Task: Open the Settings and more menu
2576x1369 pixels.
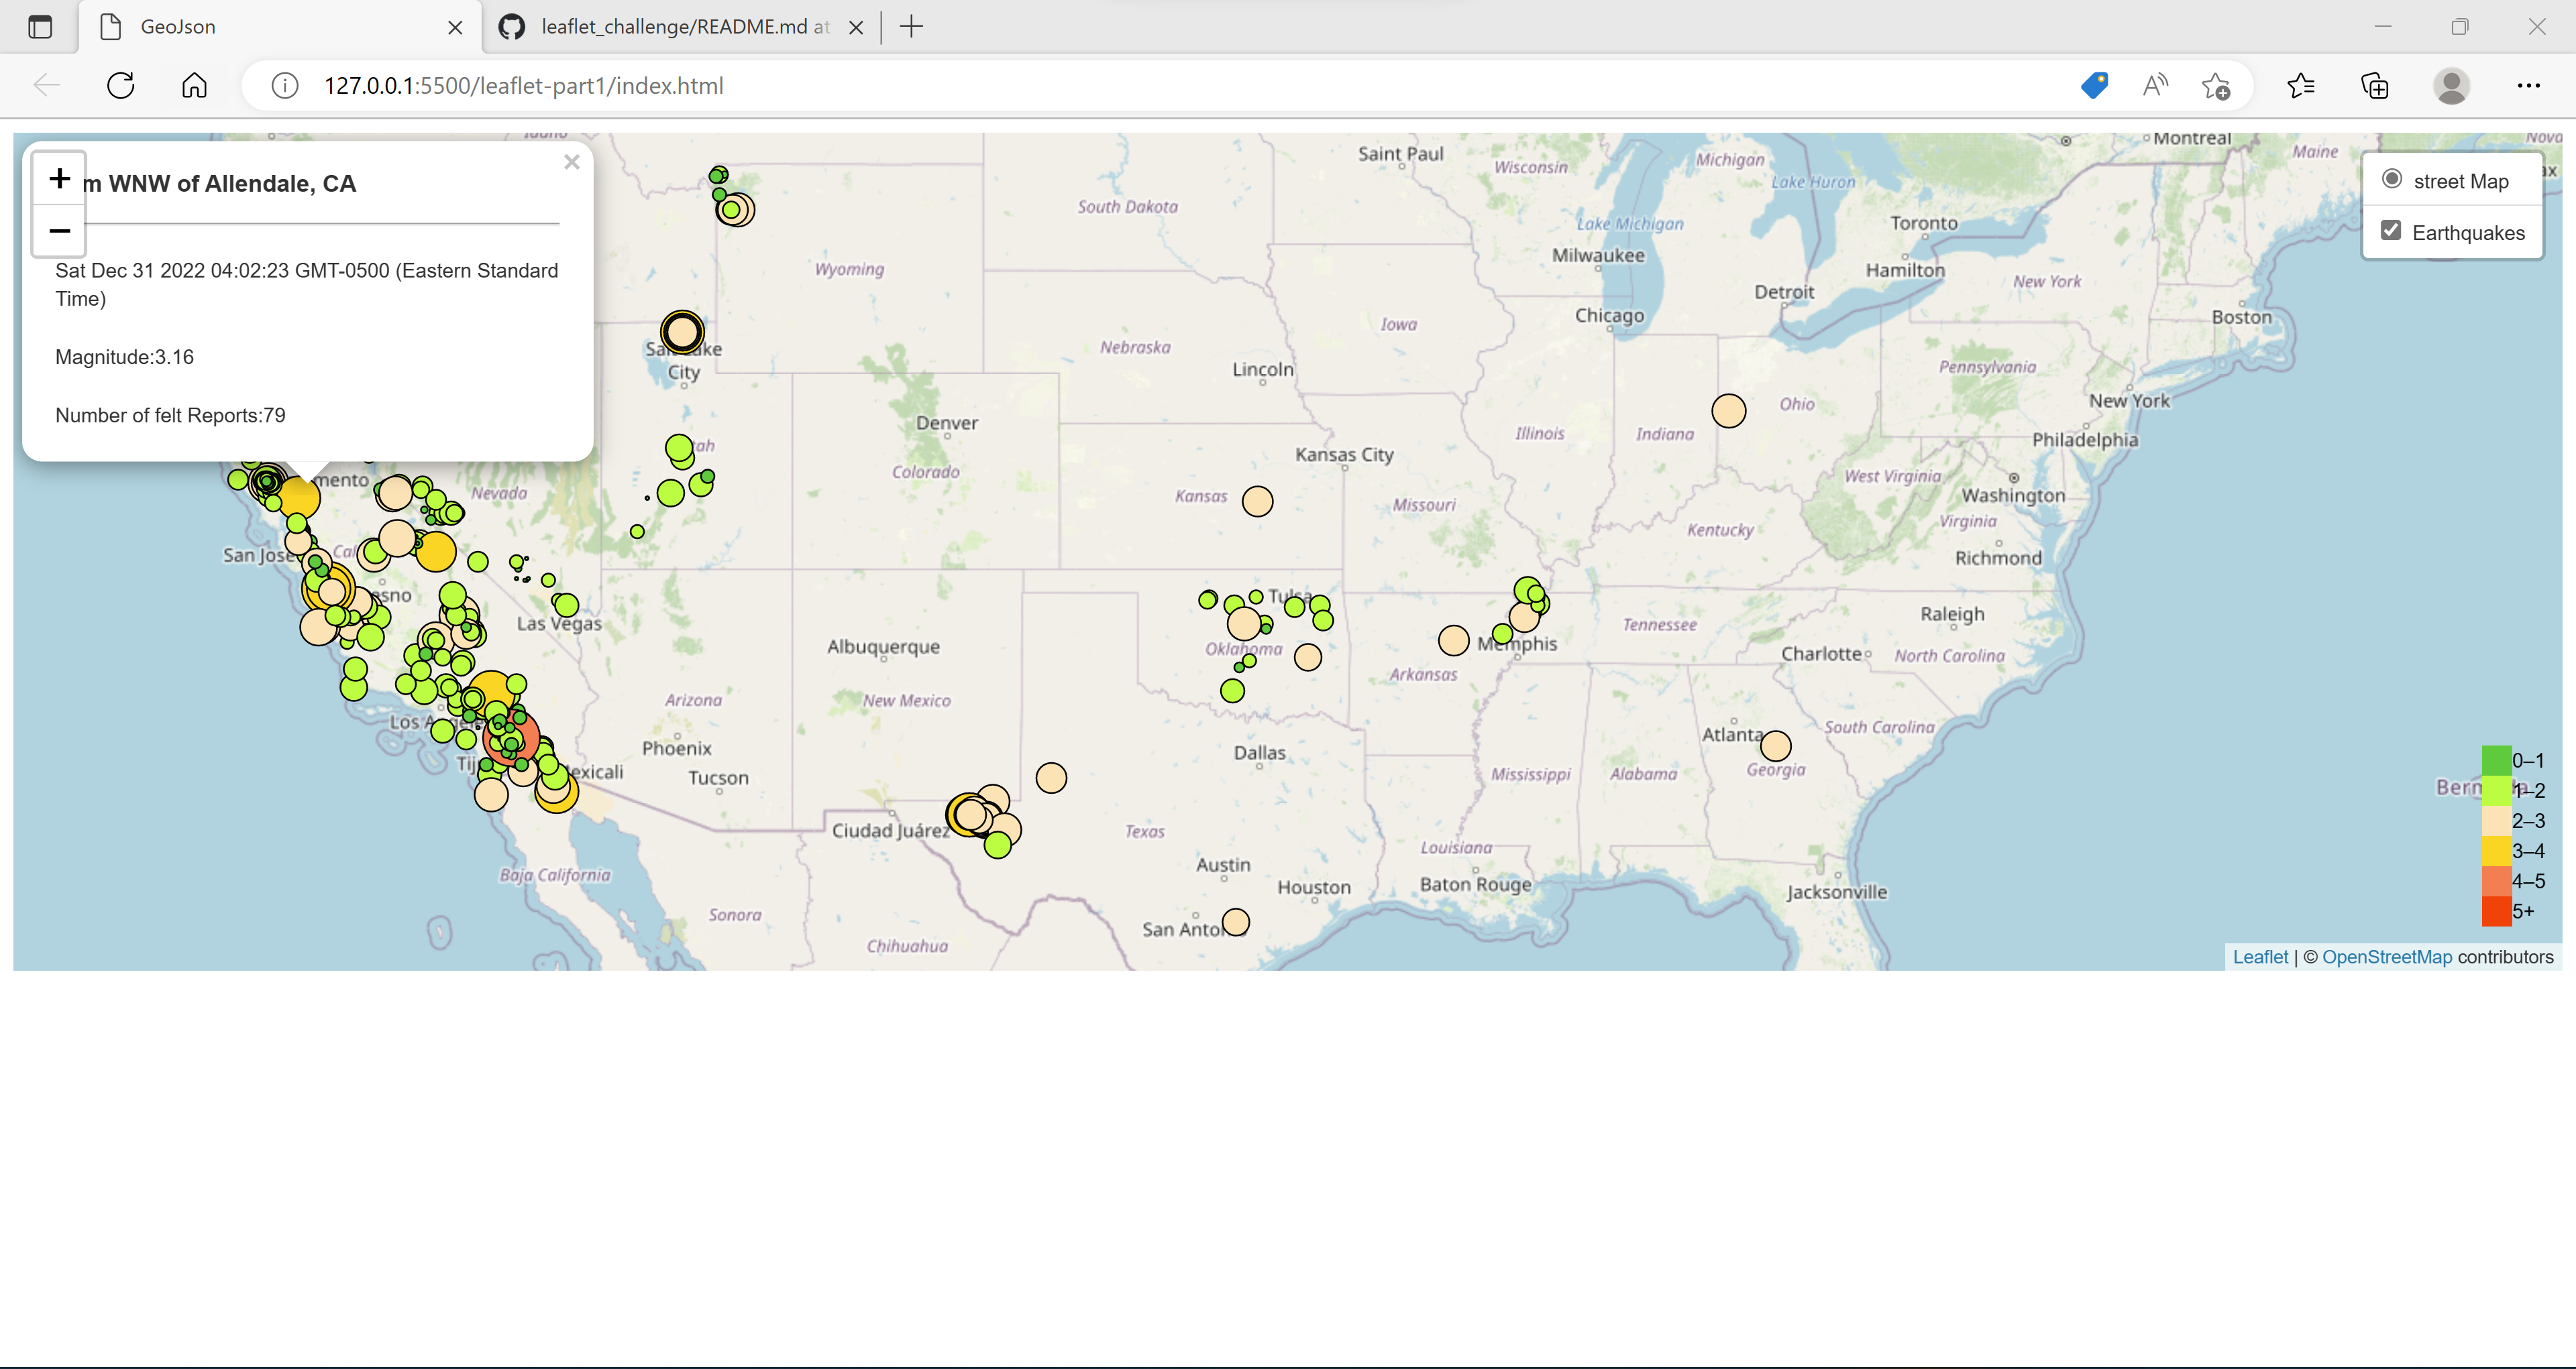Action: point(2529,86)
